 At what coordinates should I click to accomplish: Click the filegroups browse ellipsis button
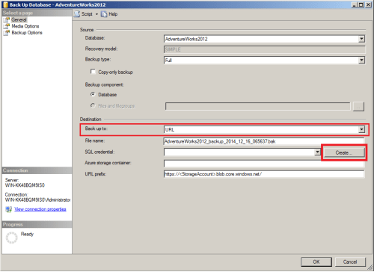pos(358,107)
